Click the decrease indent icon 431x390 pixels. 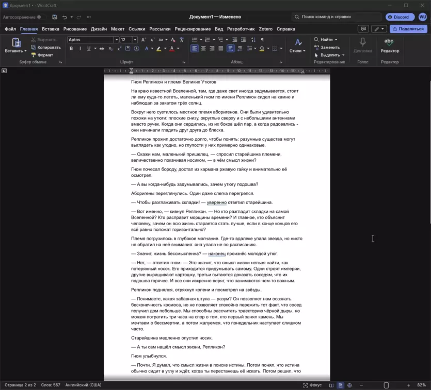[234, 40]
